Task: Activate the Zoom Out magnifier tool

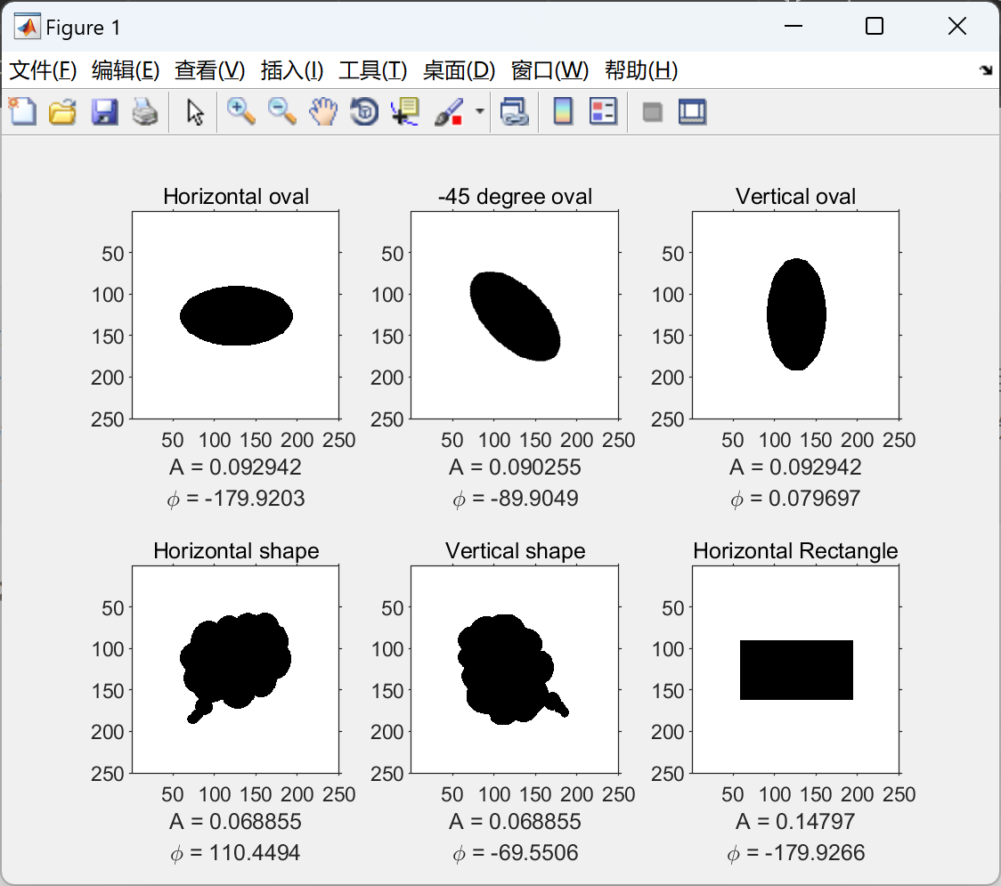Action: (x=282, y=111)
